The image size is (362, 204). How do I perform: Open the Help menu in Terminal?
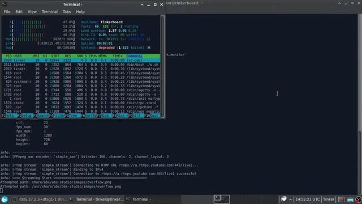click(80, 11)
